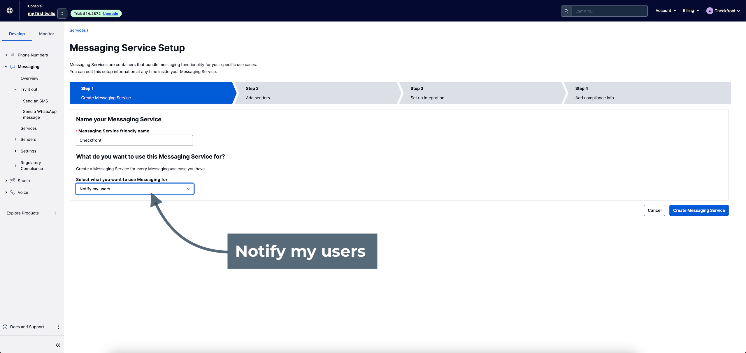Click the Messaging chat bubble icon

(13, 67)
